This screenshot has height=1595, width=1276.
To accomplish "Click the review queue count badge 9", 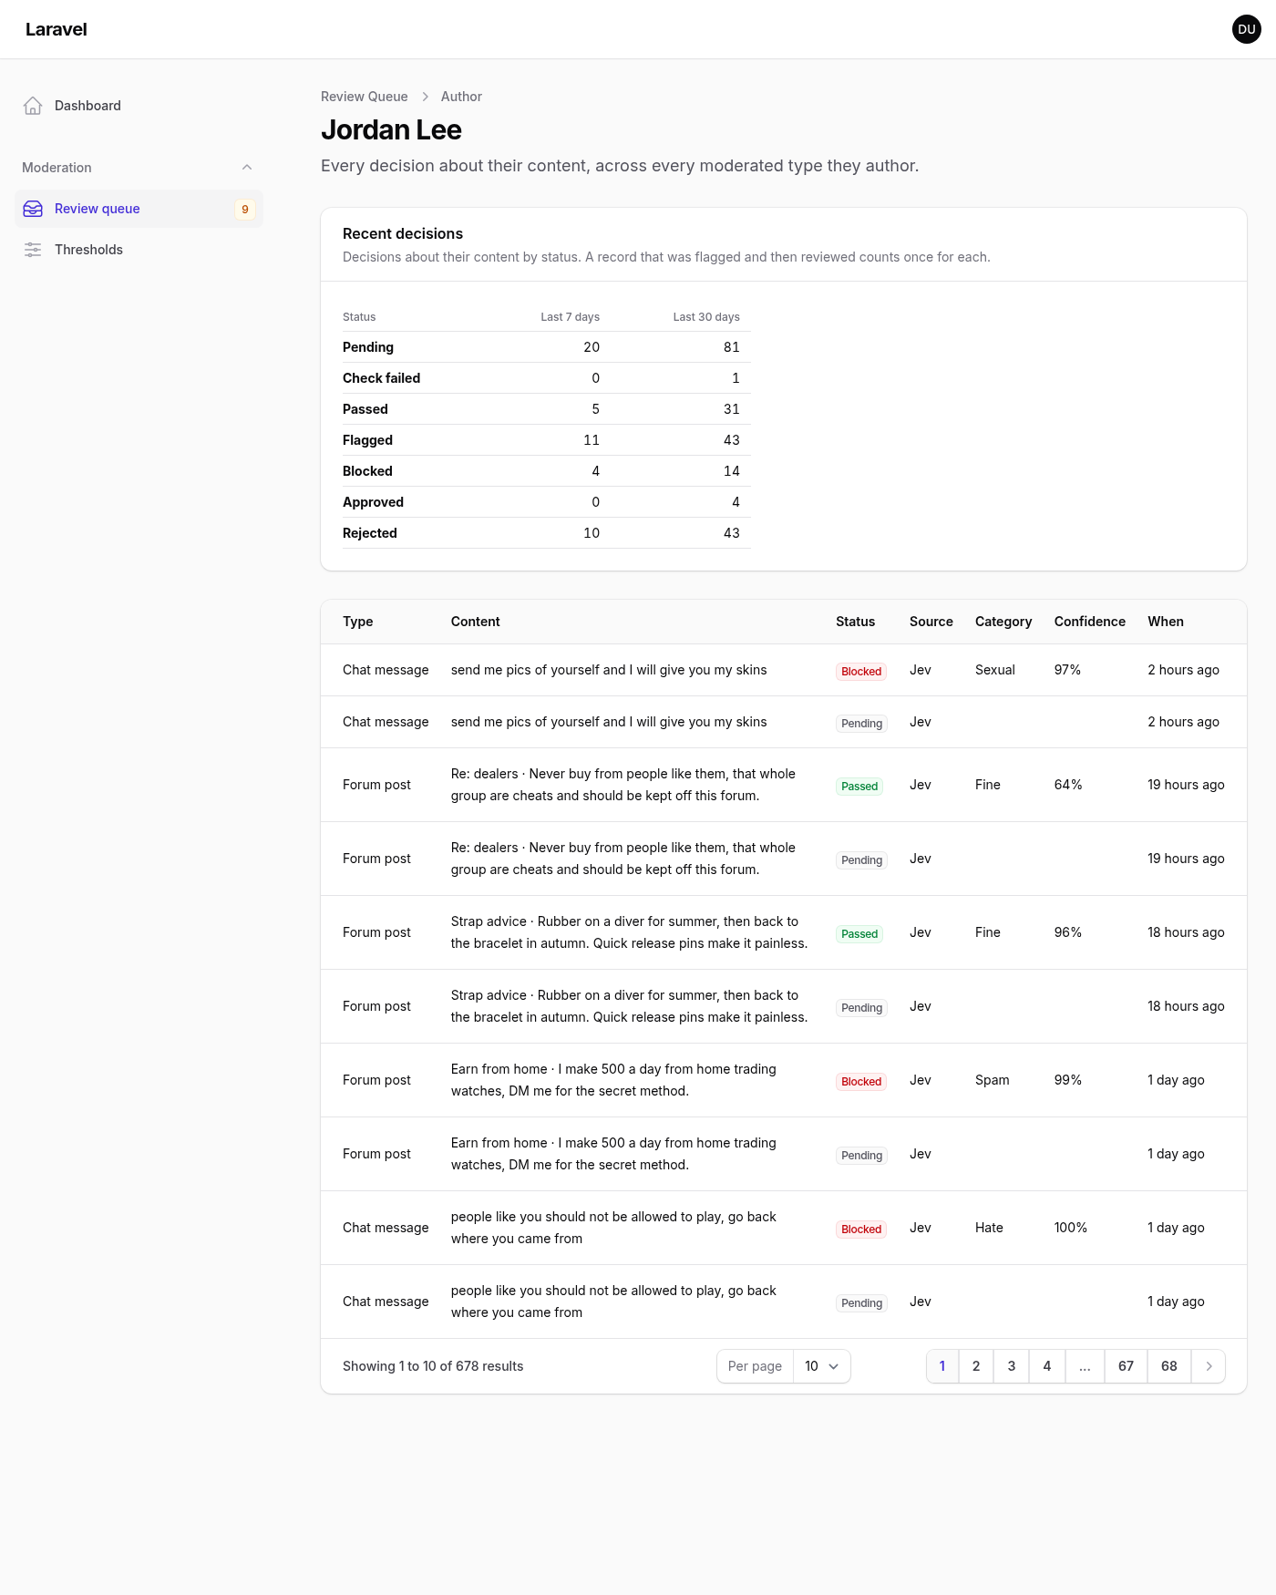I will click(245, 209).
